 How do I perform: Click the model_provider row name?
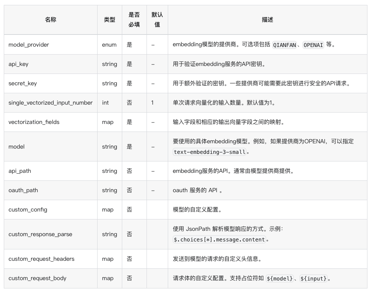point(28,44)
